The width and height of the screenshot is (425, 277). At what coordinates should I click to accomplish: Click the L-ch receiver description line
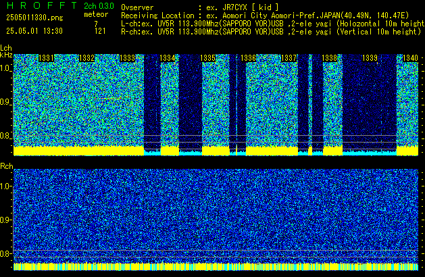click(273, 24)
